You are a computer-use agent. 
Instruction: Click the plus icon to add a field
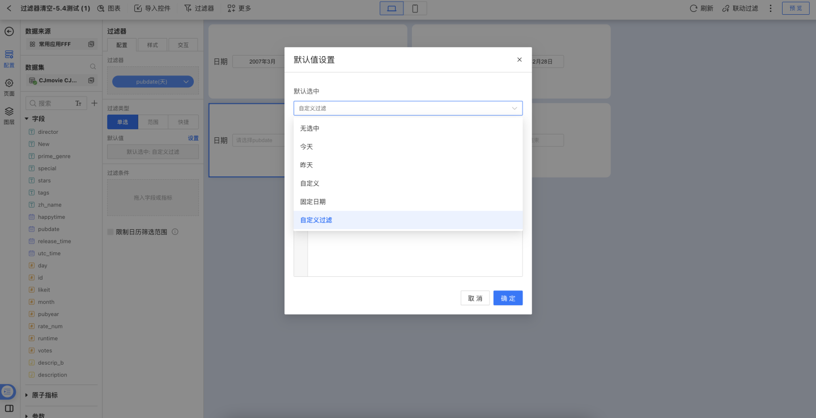click(x=95, y=103)
